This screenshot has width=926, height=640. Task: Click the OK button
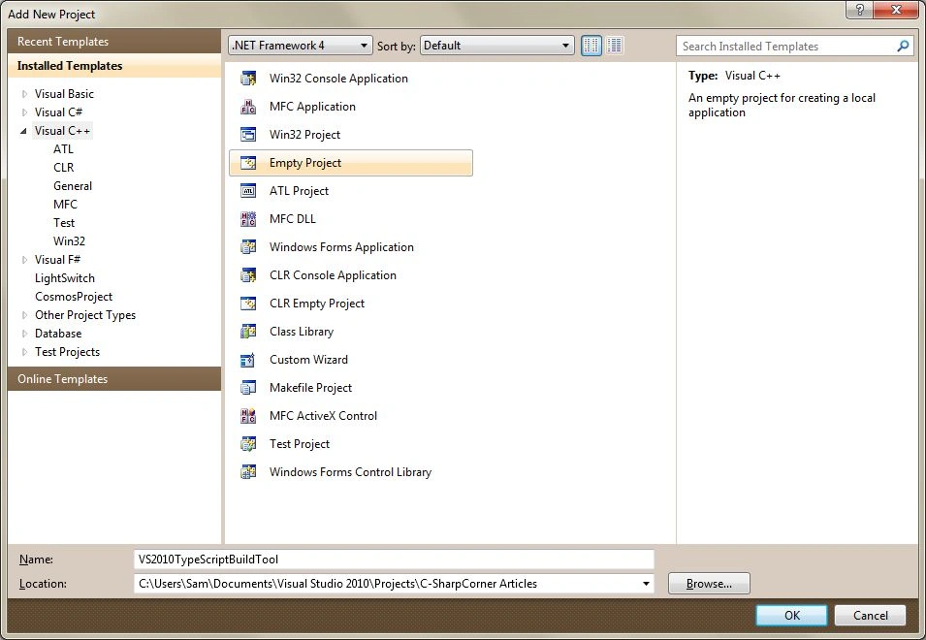(x=791, y=615)
